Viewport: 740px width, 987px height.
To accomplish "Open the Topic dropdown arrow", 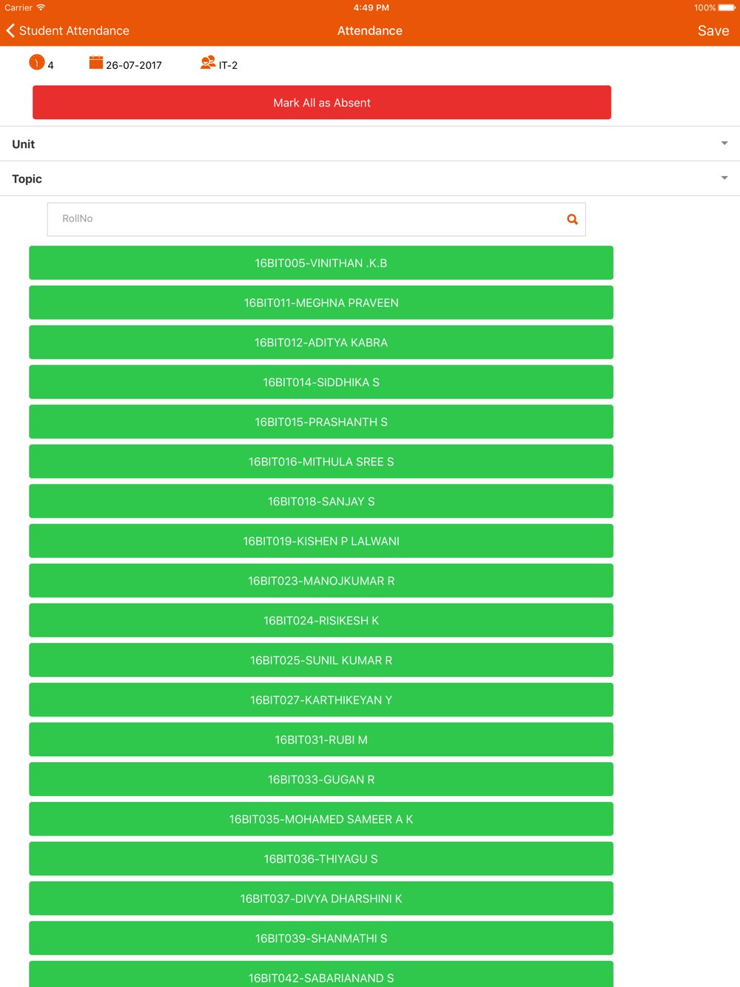I will pos(724,178).
